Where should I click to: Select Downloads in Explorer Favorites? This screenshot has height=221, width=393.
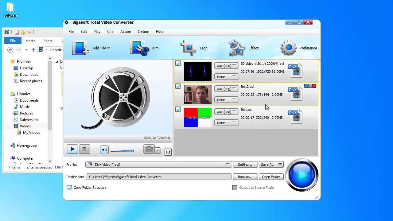(x=29, y=75)
